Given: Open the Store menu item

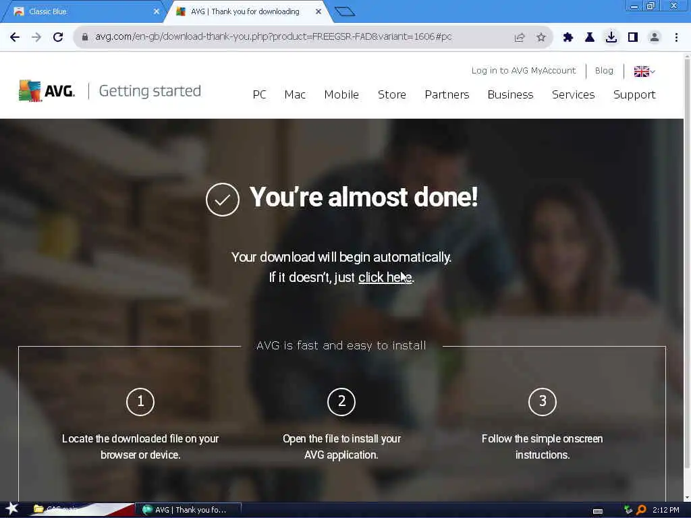Looking at the screenshot, I should pyautogui.click(x=392, y=94).
